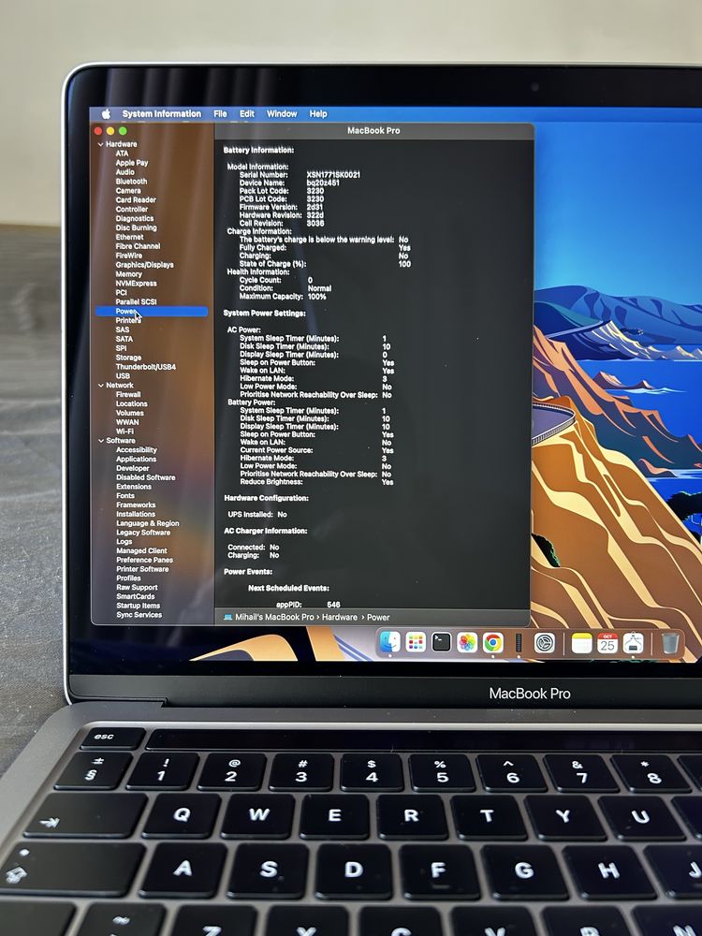
Task: Select Wi-Fi under Network
Action: coord(124,431)
